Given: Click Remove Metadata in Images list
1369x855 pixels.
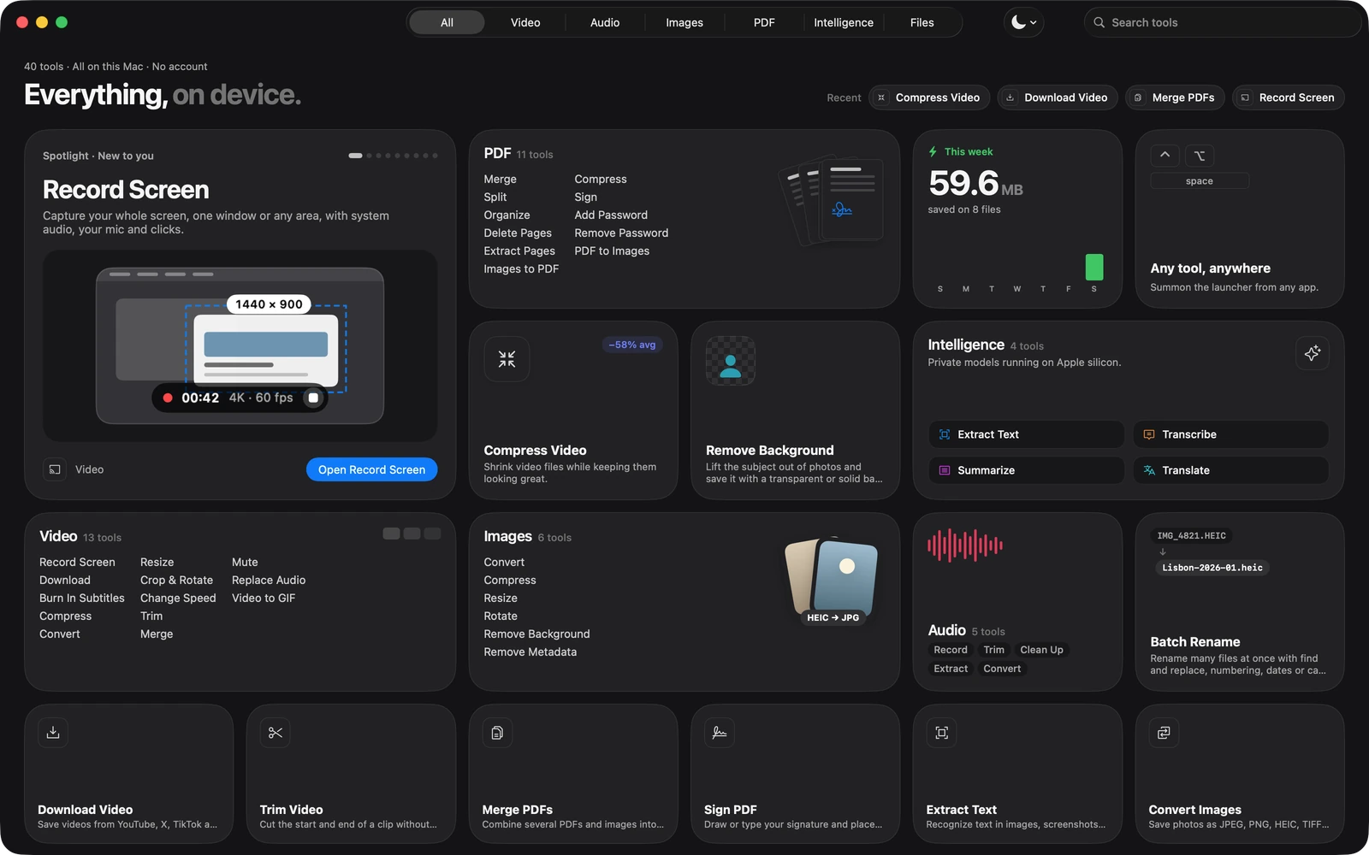Looking at the screenshot, I should 530,652.
